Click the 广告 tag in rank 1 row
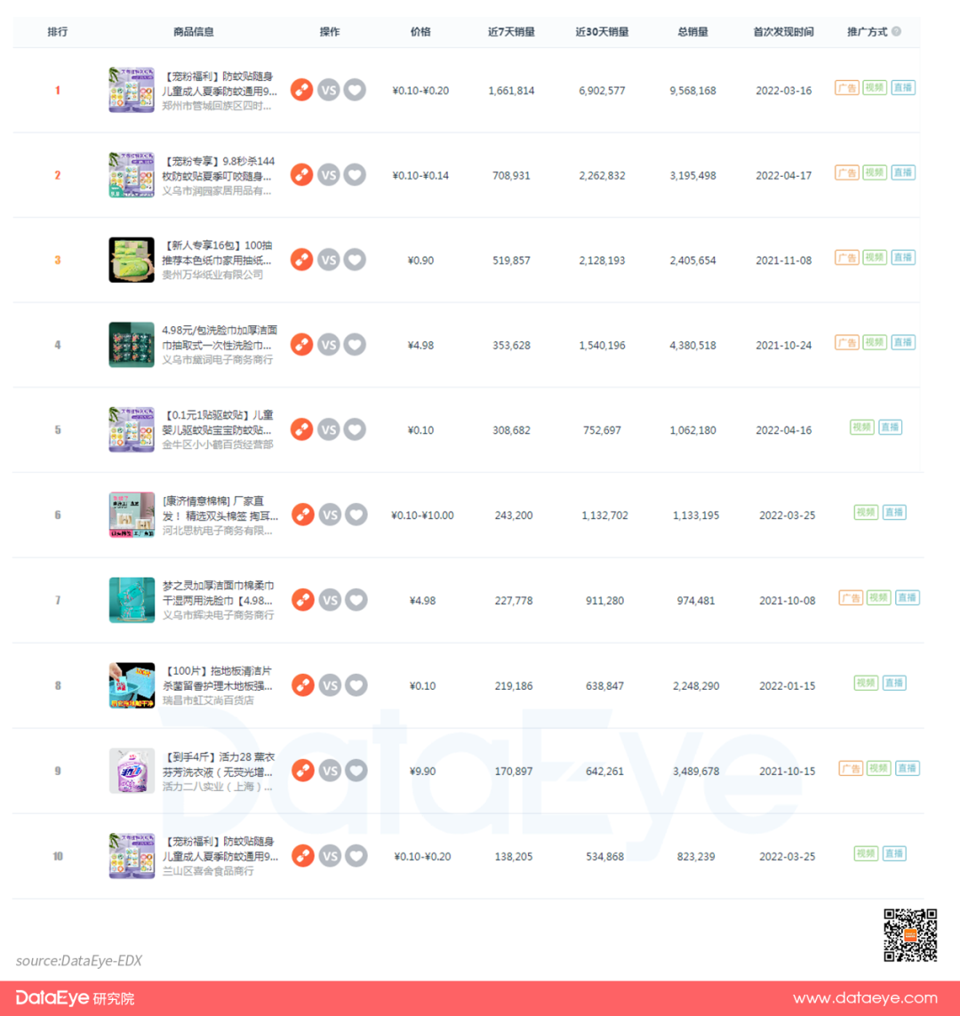 tap(846, 87)
